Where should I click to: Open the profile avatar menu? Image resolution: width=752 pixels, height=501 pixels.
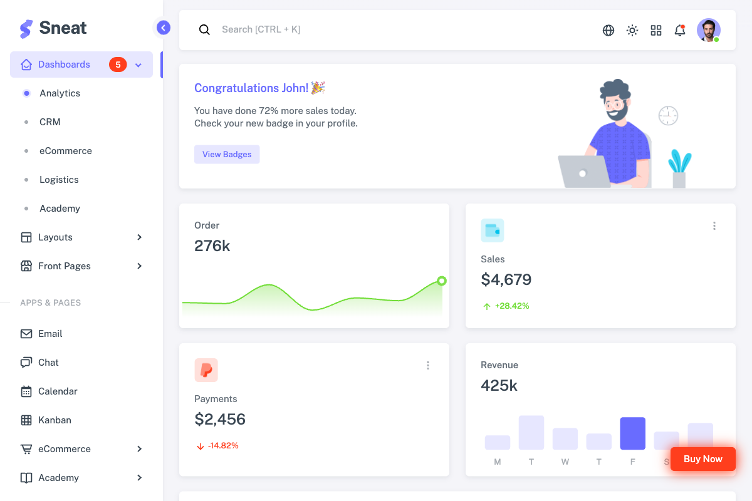click(x=709, y=29)
